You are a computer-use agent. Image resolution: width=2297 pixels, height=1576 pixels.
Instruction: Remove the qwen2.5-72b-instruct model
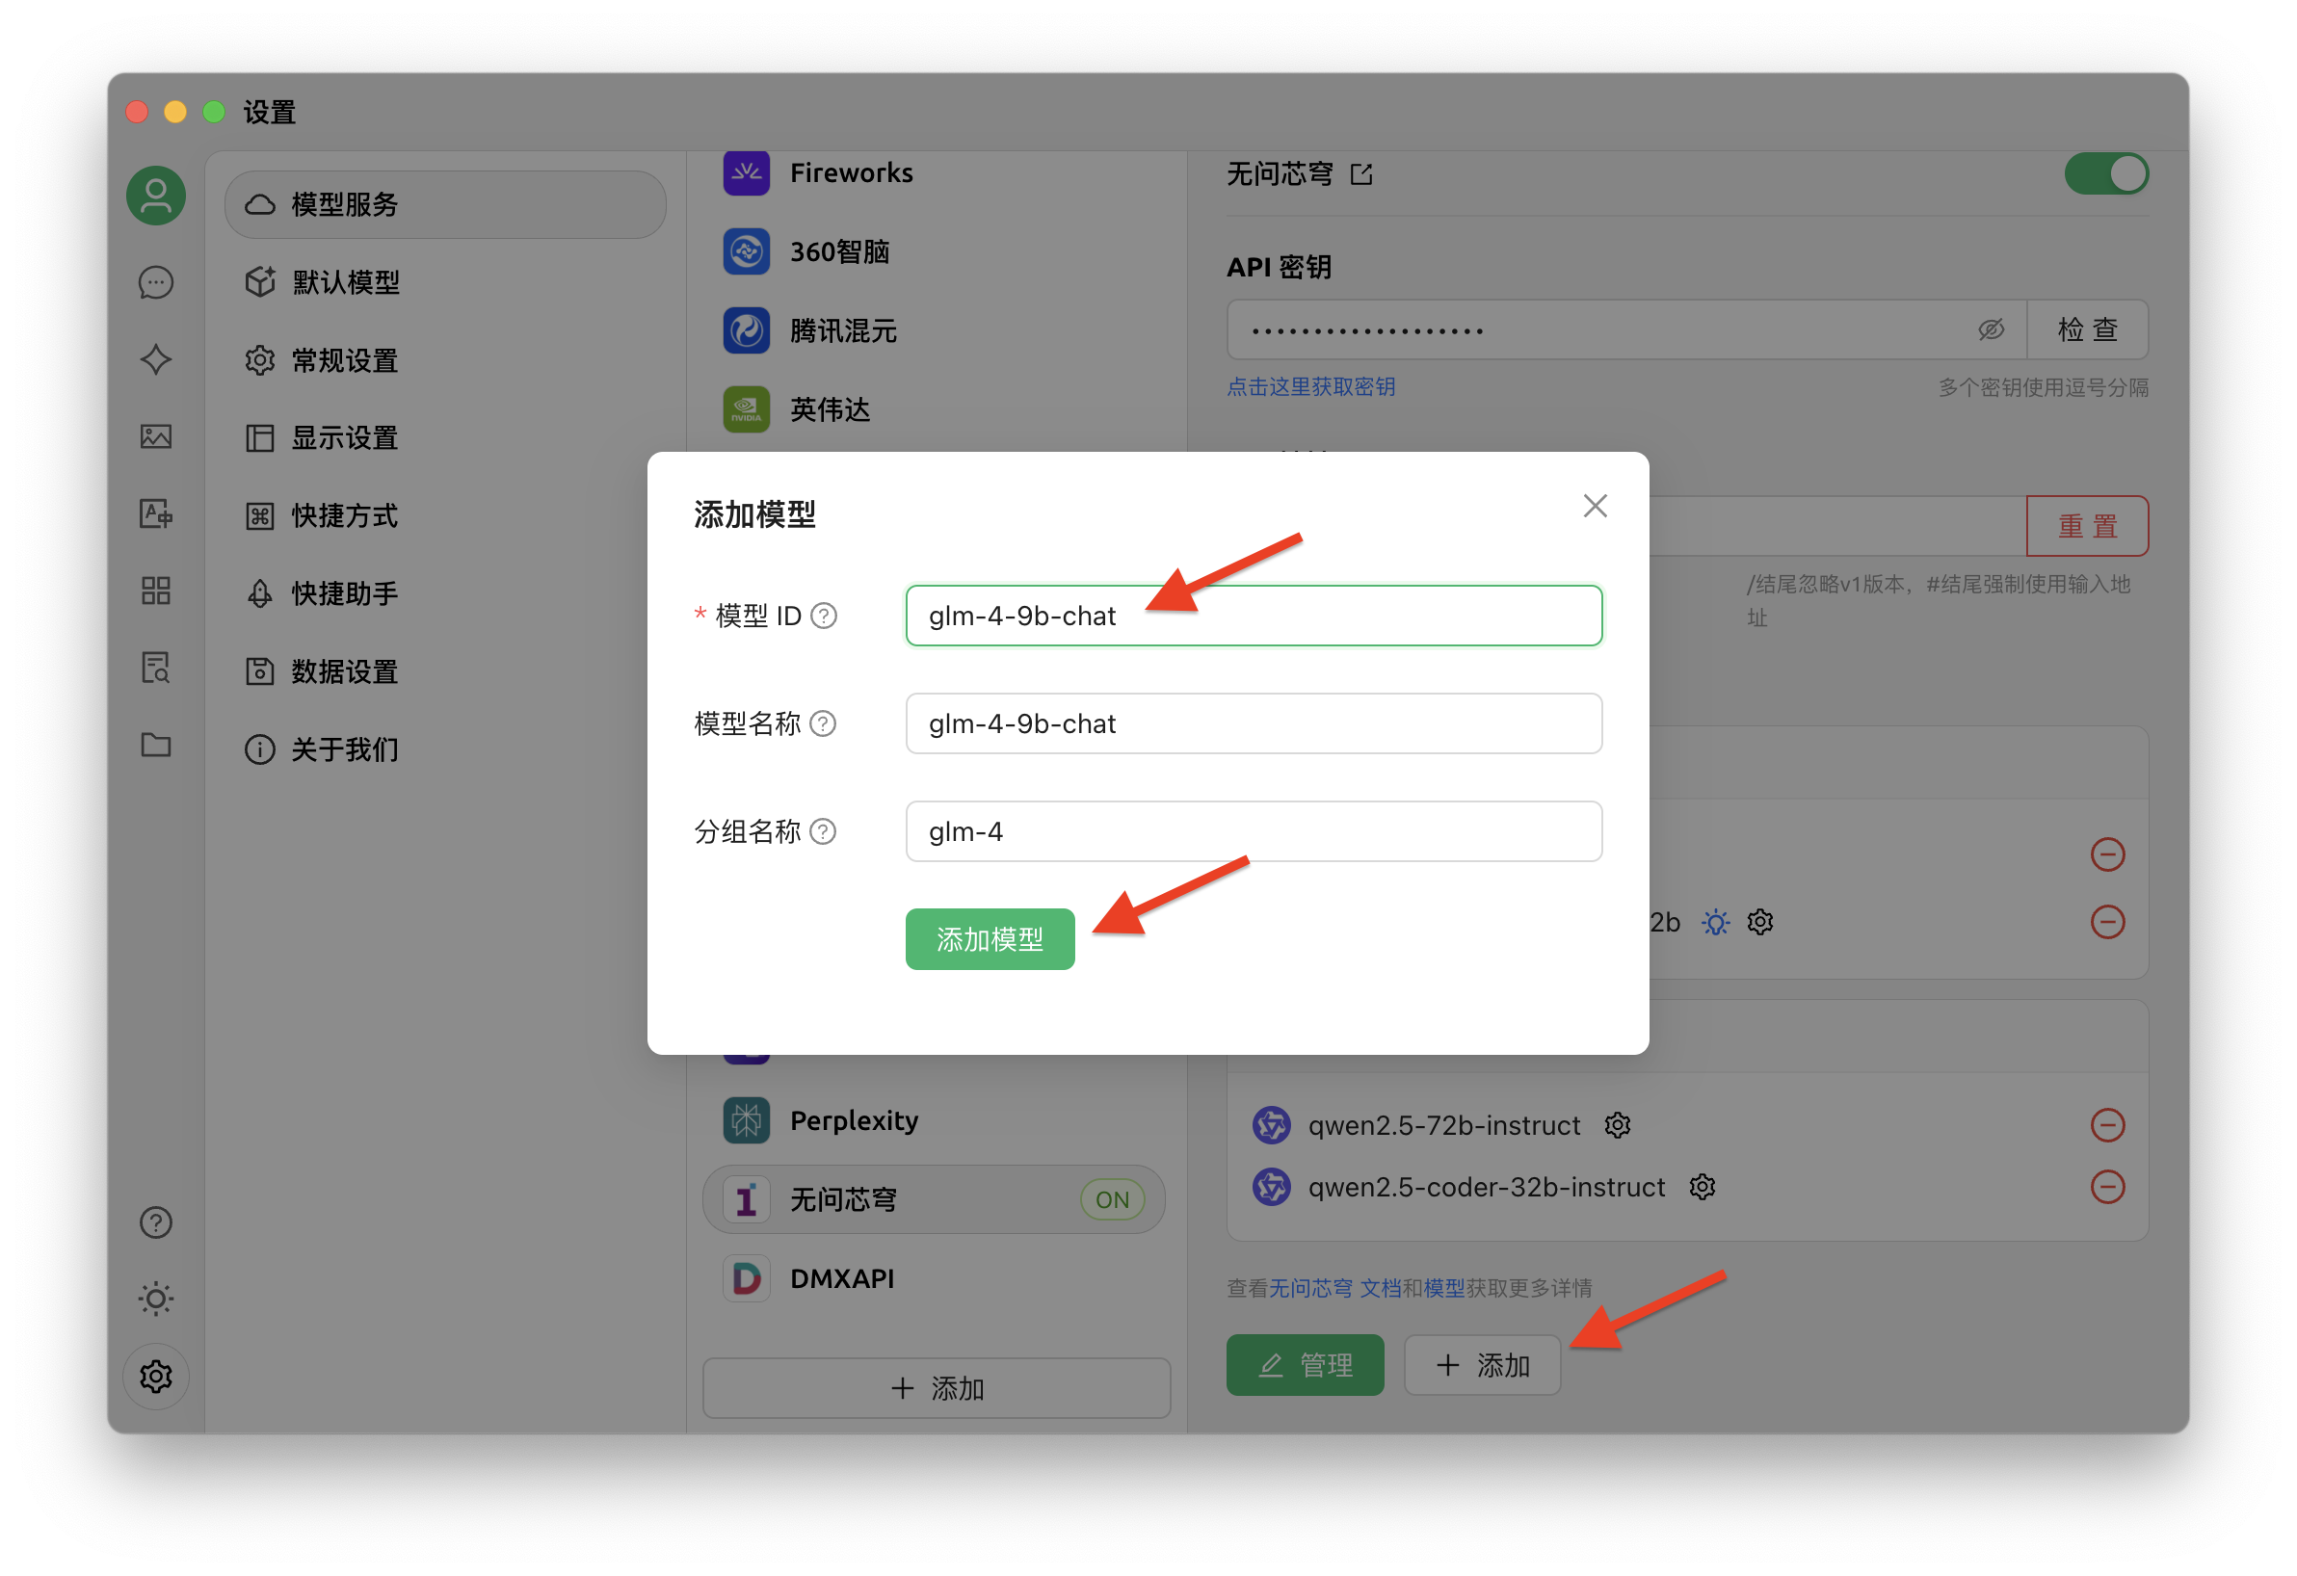2108,1125
